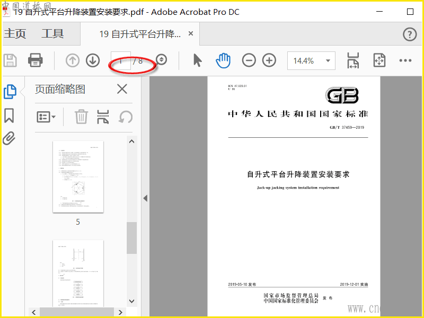Open the Help question mark icon
Image resolution: width=424 pixels, height=318 pixels.
coord(410,34)
